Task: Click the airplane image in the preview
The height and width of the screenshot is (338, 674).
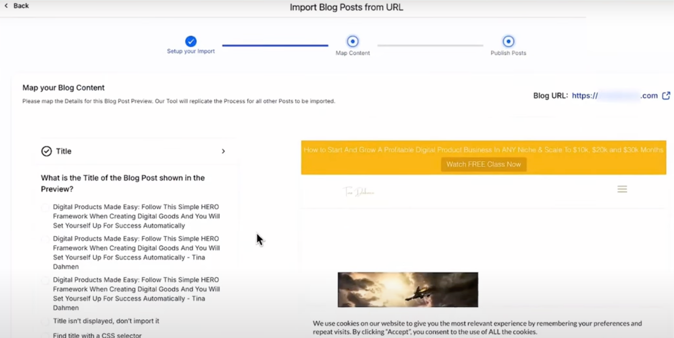Action: click(x=408, y=289)
